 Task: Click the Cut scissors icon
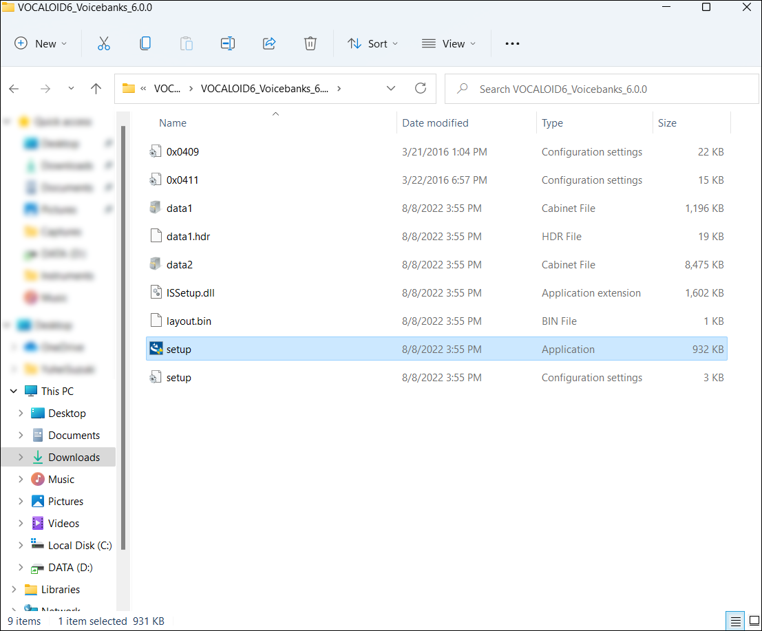pyautogui.click(x=104, y=43)
